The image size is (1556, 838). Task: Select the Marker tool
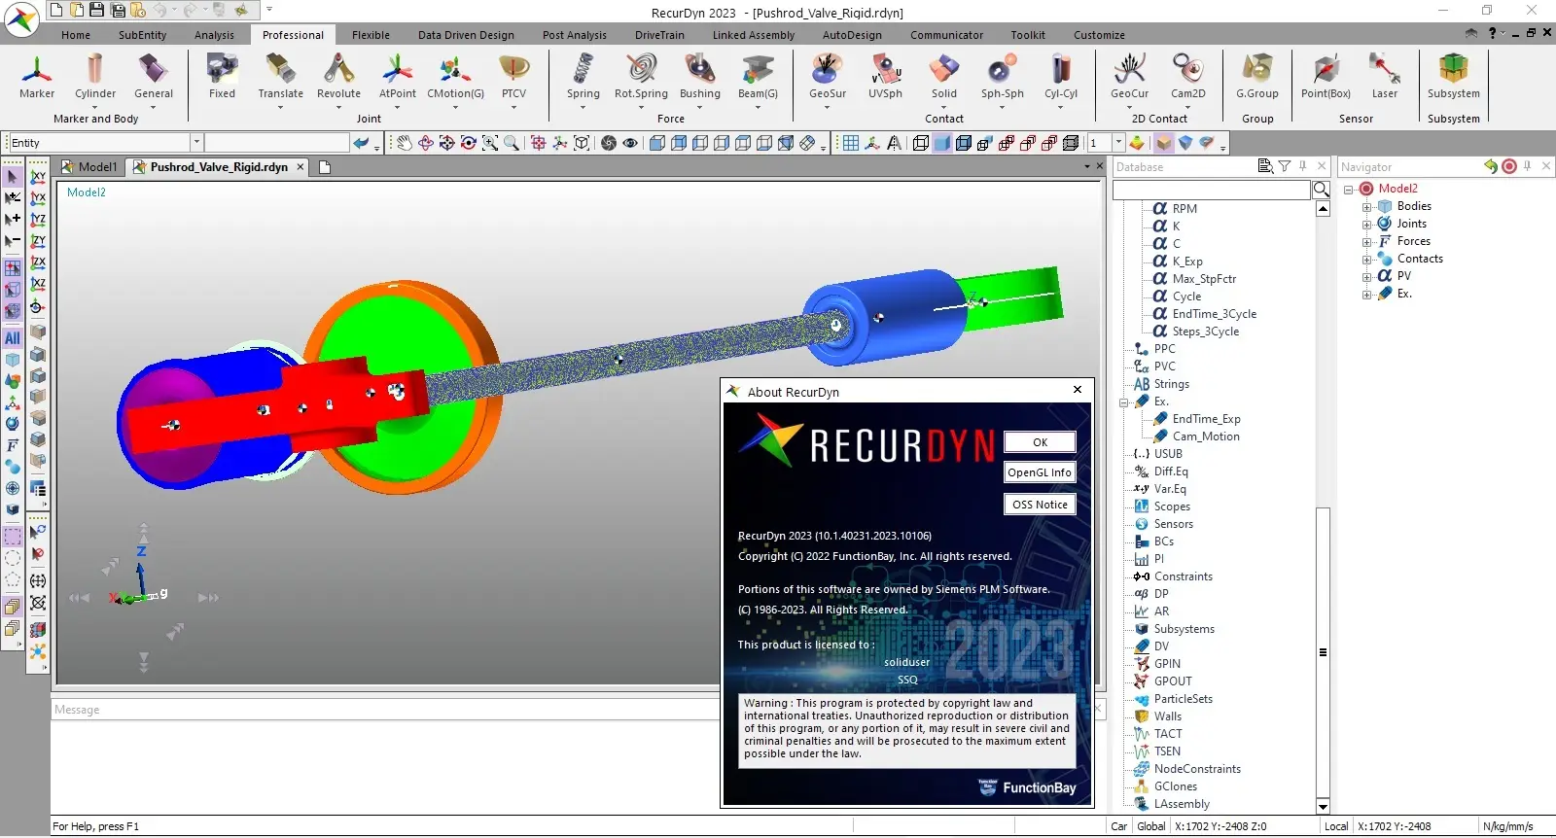[x=37, y=76]
